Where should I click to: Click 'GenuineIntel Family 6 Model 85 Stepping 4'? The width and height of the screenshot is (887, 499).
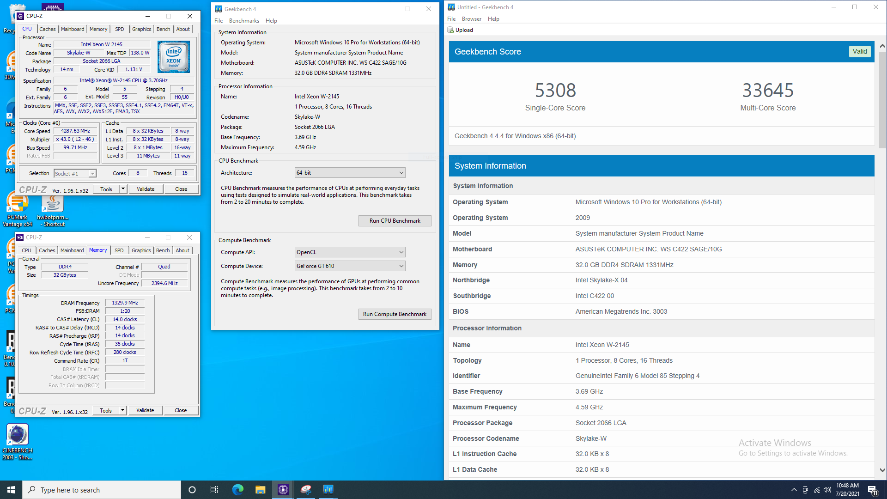coord(637,376)
